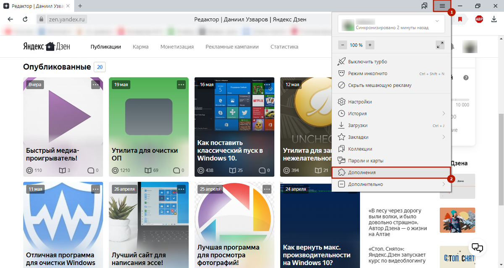Increase zoom with the plus button
This screenshot has height=268, width=504.
370,45
